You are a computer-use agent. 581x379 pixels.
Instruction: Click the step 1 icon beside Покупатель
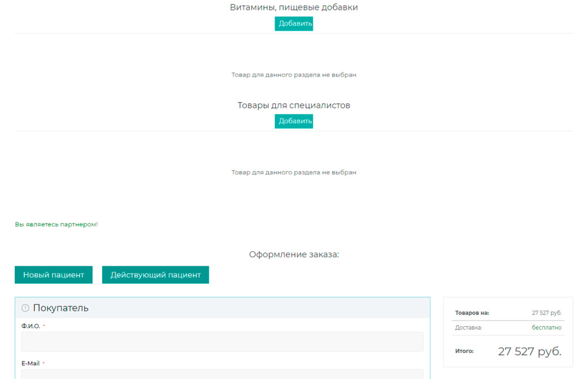point(25,308)
